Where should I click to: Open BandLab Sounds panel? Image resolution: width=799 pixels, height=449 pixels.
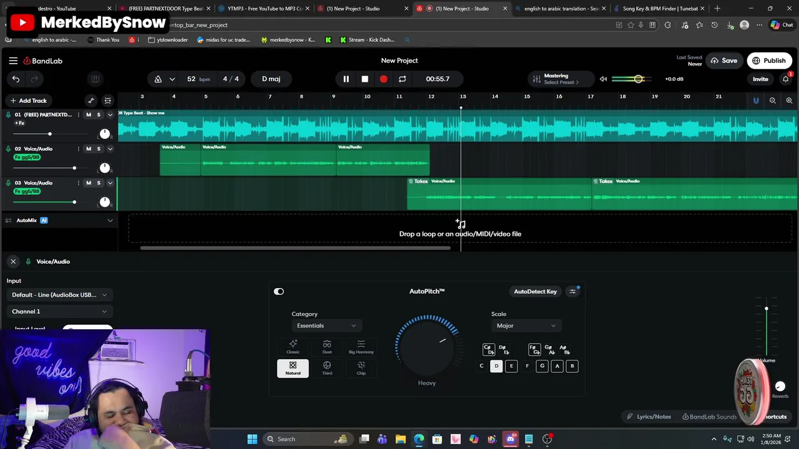tap(709, 417)
